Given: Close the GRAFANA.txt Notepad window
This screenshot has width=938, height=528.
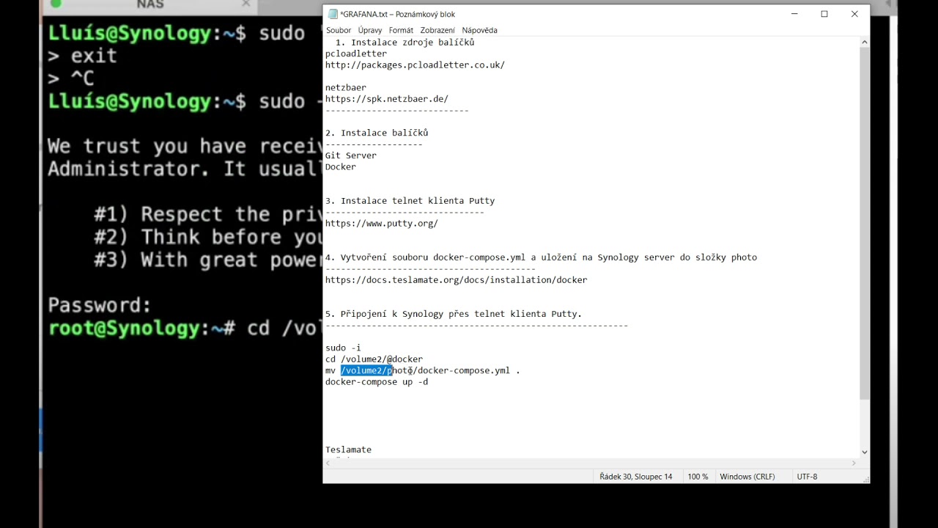Looking at the screenshot, I should [x=854, y=14].
